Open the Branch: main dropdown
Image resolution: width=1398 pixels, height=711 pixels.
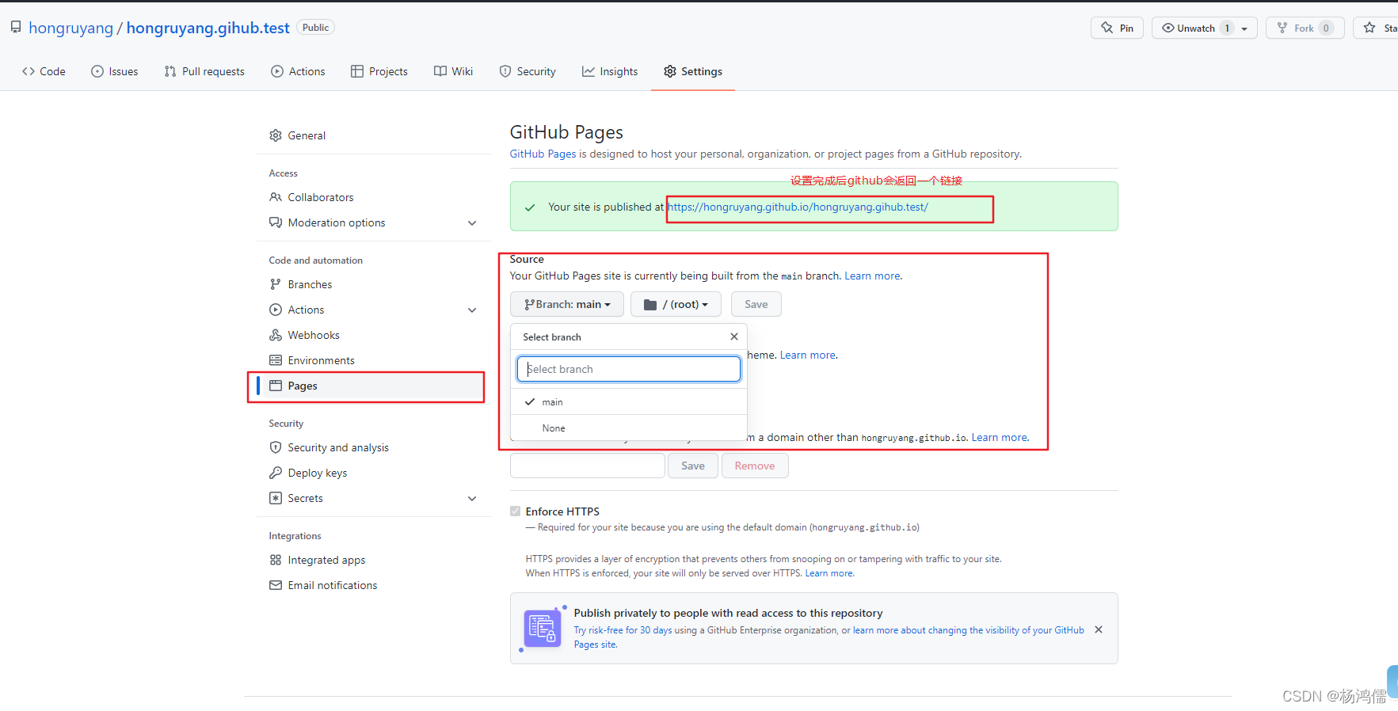pos(567,304)
